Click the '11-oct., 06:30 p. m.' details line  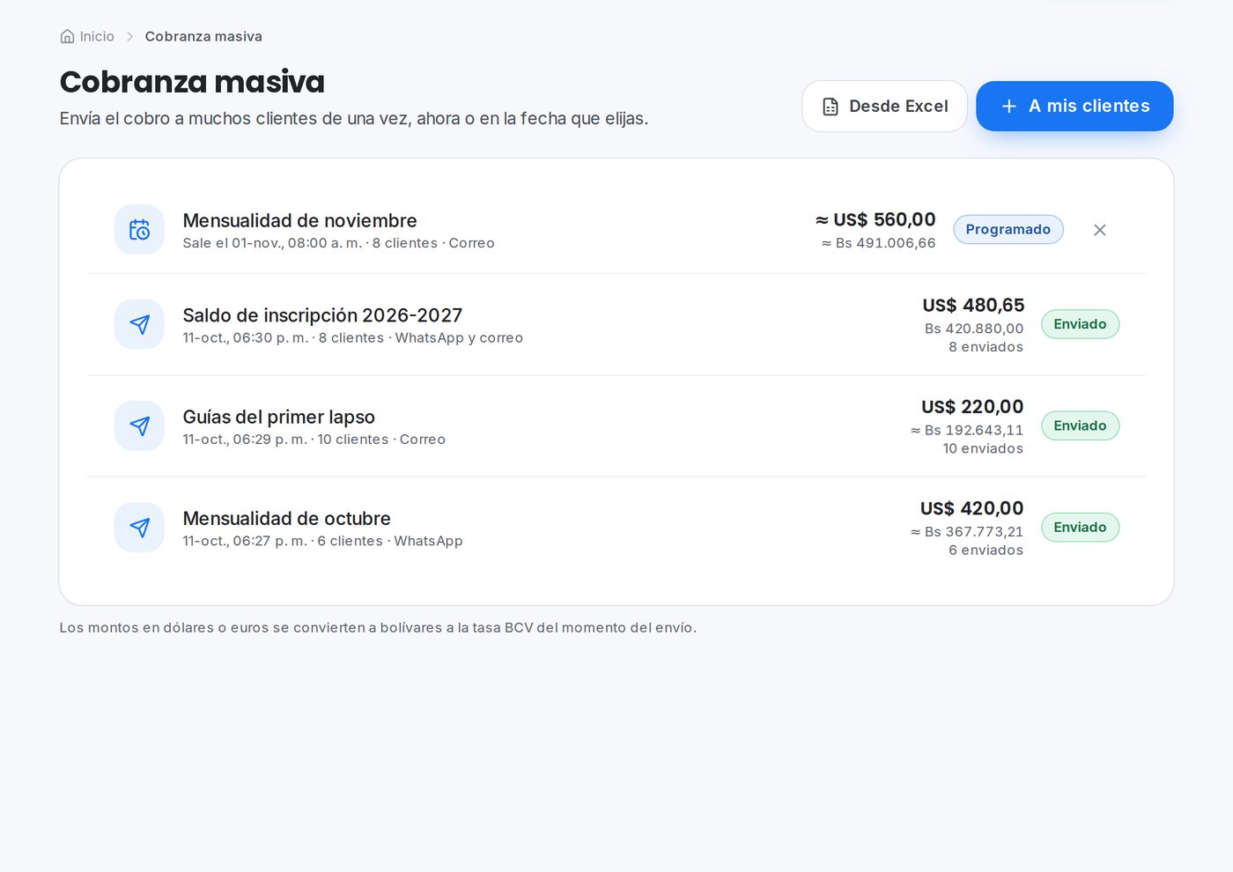(x=353, y=338)
